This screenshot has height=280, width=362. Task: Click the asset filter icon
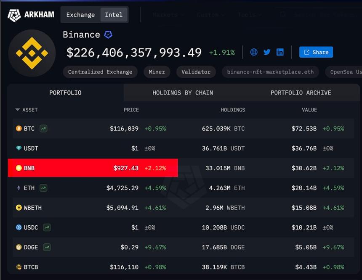18,110
